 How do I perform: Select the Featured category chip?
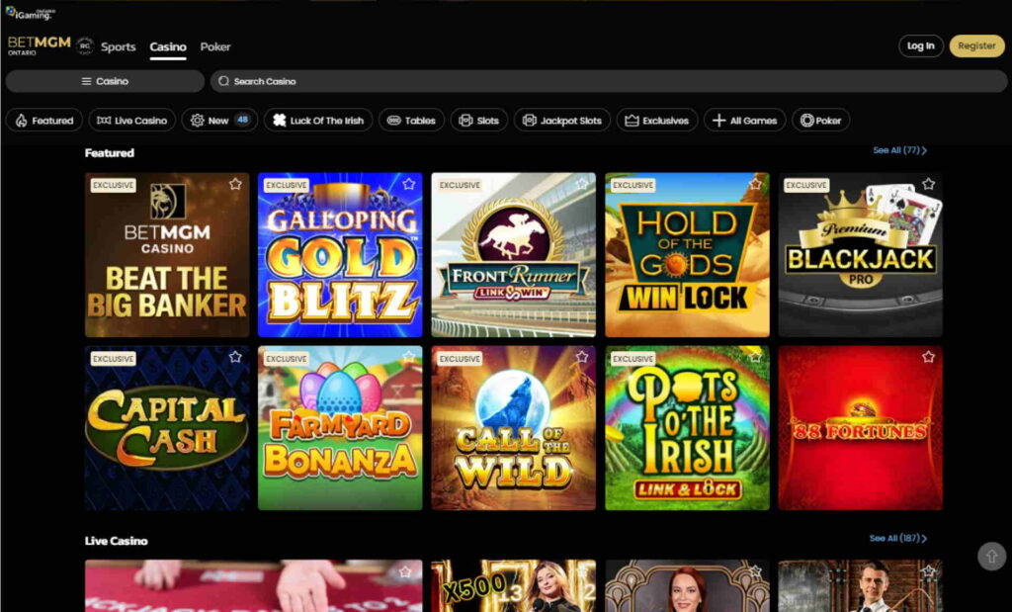tap(43, 120)
